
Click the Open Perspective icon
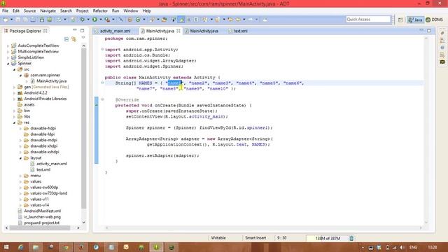400,20
